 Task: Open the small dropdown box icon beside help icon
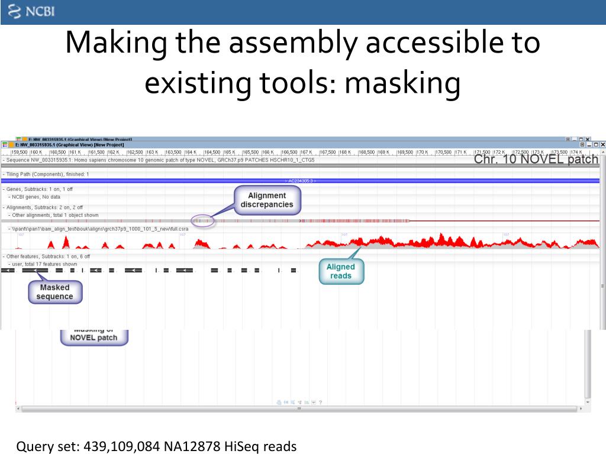pos(314,402)
